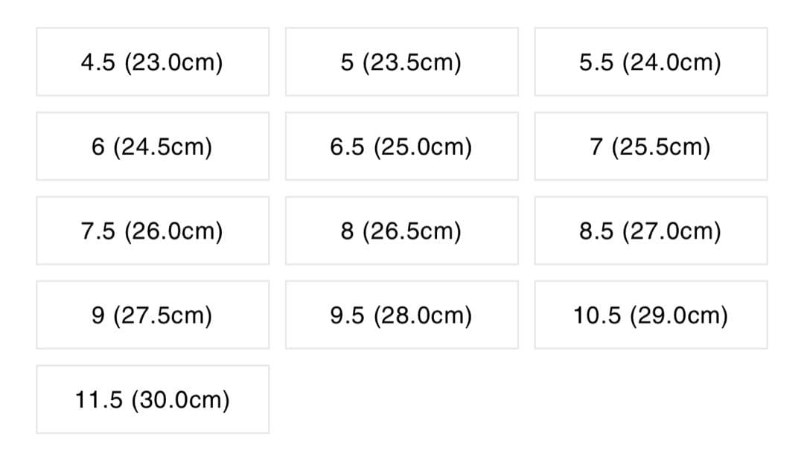The height and width of the screenshot is (473, 804).
Task: Pick size 5.5 (24.0cm)
Action: (650, 62)
